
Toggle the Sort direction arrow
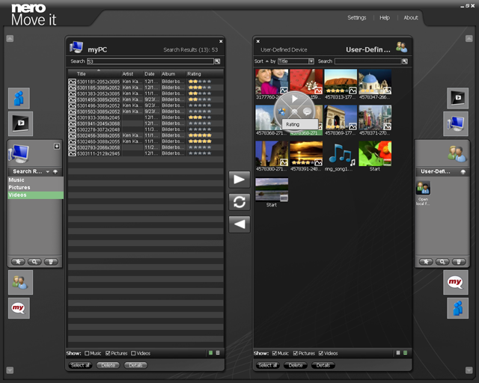[x=266, y=61]
